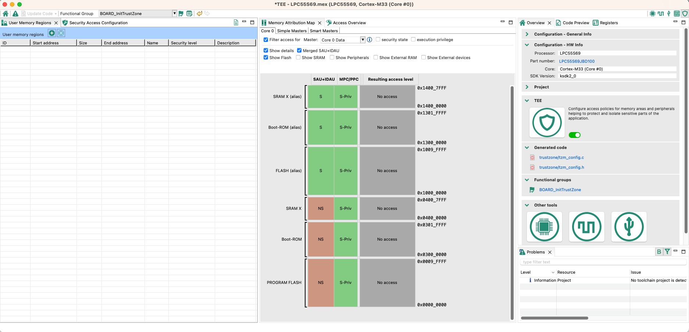Viewport: 689px width, 332px height.
Task: Turn off the TEE tool toggle
Action: (574, 135)
